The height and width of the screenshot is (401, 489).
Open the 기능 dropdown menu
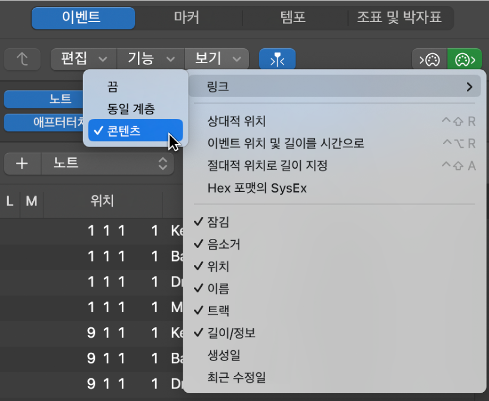[149, 59]
